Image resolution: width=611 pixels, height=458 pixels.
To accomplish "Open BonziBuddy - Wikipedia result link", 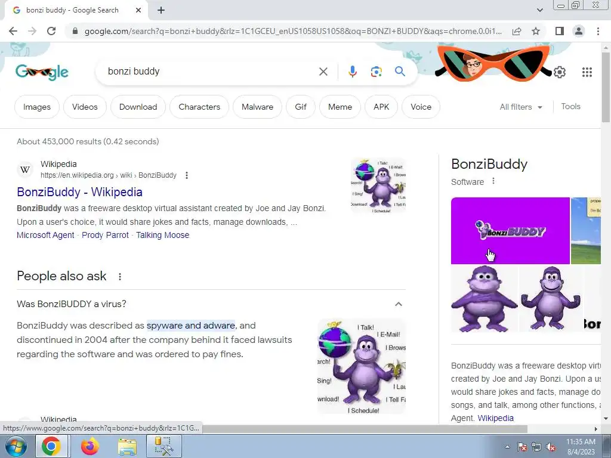I will tap(79, 192).
